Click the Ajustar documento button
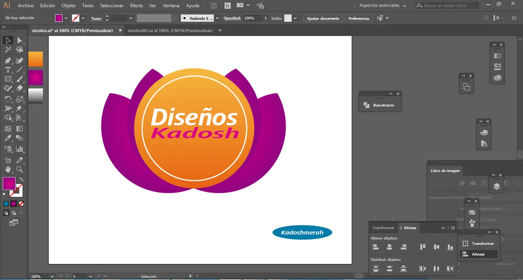Image resolution: width=523 pixels, height=280 pixels. coord(323,18)
